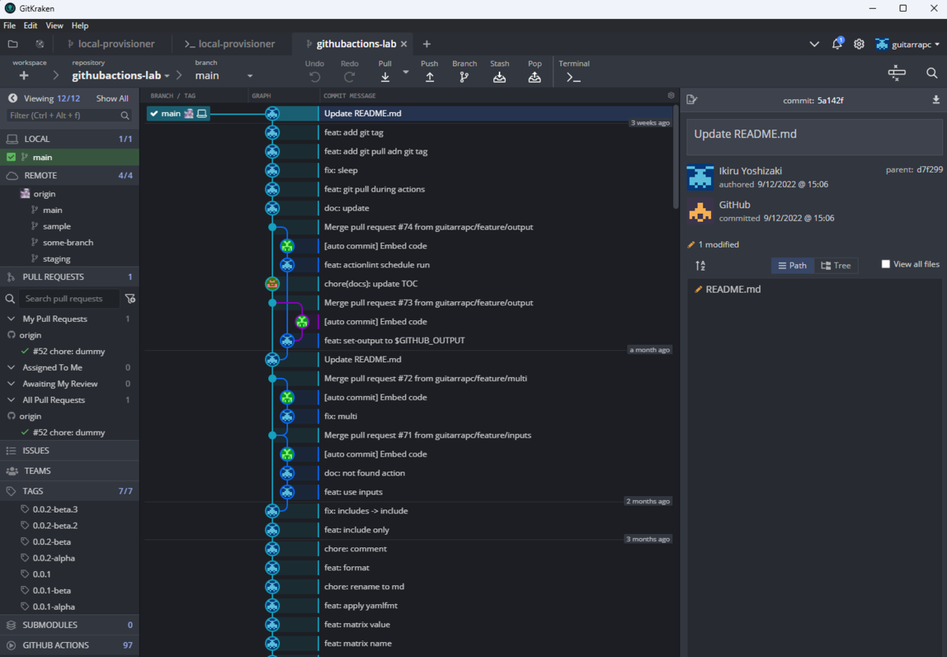947x657 pixels.
Task: Open the File menu
Action: coord(9,25)
